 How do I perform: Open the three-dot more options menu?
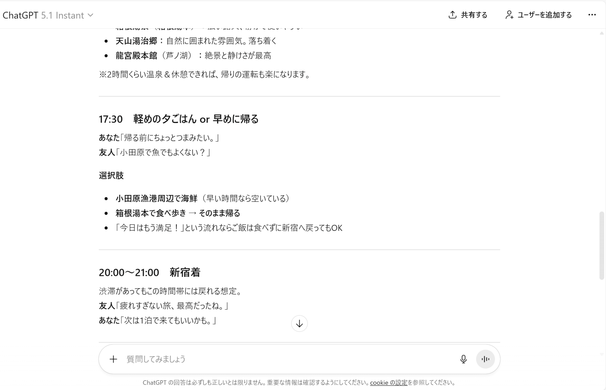592,15
